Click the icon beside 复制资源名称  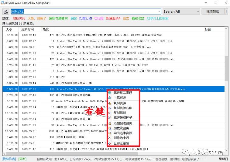tap(109, 108)
